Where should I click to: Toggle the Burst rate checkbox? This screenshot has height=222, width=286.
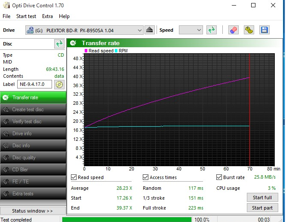point(219,177)
